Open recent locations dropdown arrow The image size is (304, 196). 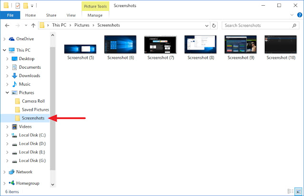click(26, 25)
